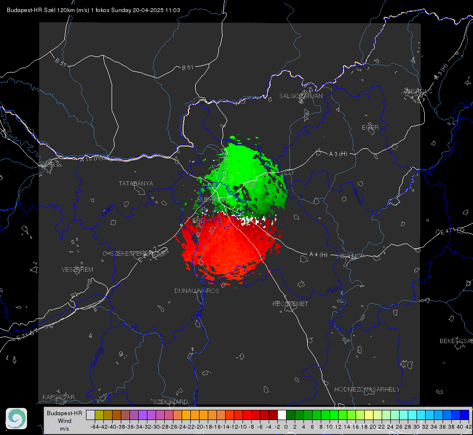Click the MISKOLC city label

click(419, 91)
